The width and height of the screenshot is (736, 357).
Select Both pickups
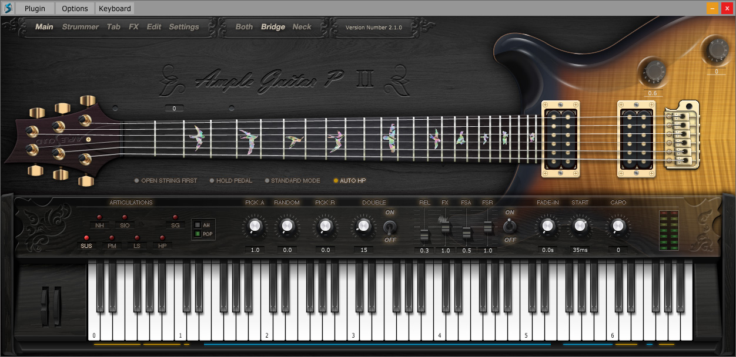click(x=244, y=27)
